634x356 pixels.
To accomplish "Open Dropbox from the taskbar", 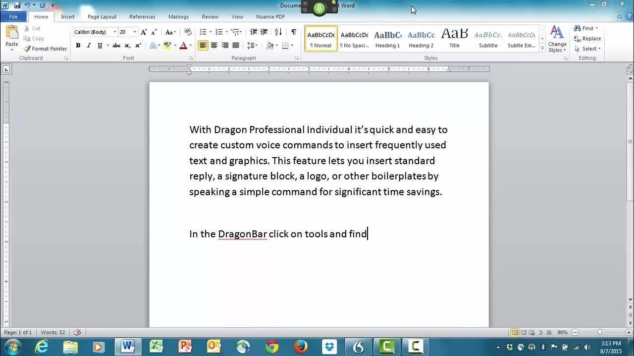I will pyautogui.click(x=329, y=347).
